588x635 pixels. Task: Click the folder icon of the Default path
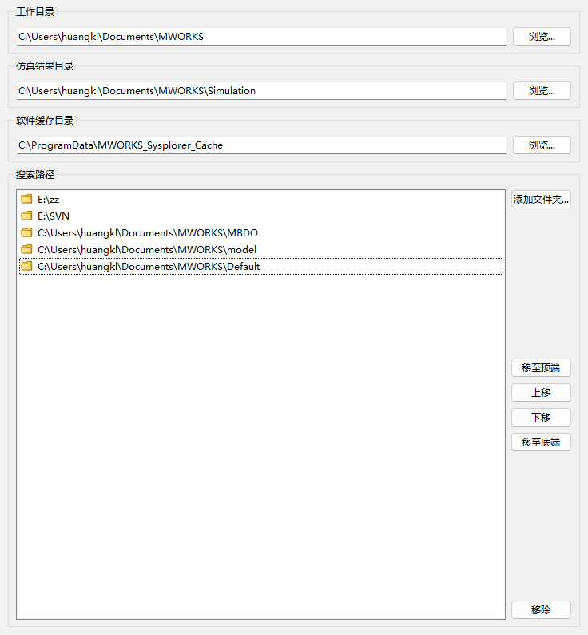click(26, 267)
